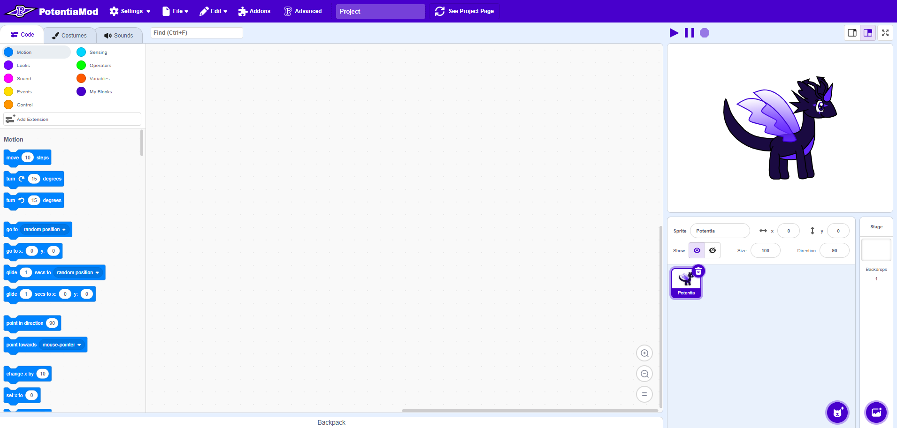Switch to the Costumes tab
This screenshot has width=897, height=428.
click(69, 35)
